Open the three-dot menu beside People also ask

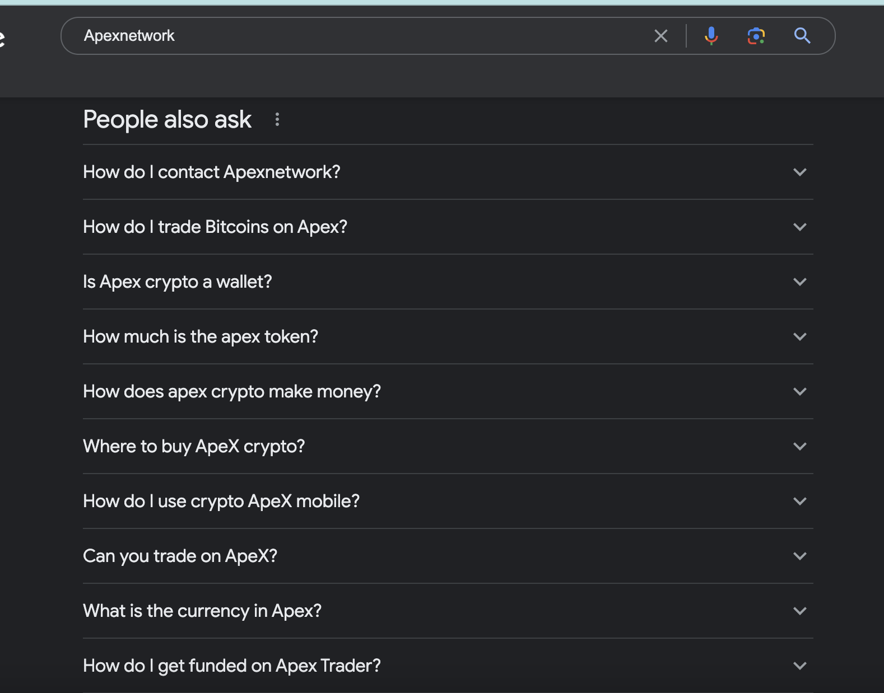(x=277, y=119)
